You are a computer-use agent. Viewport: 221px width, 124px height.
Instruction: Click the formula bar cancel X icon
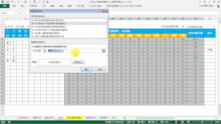25,13
